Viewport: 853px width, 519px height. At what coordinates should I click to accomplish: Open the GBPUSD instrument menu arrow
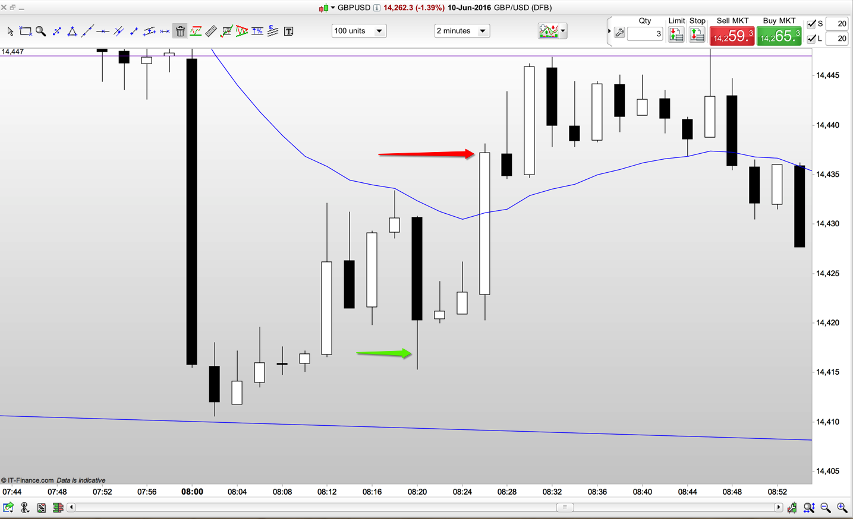(332, 8)
